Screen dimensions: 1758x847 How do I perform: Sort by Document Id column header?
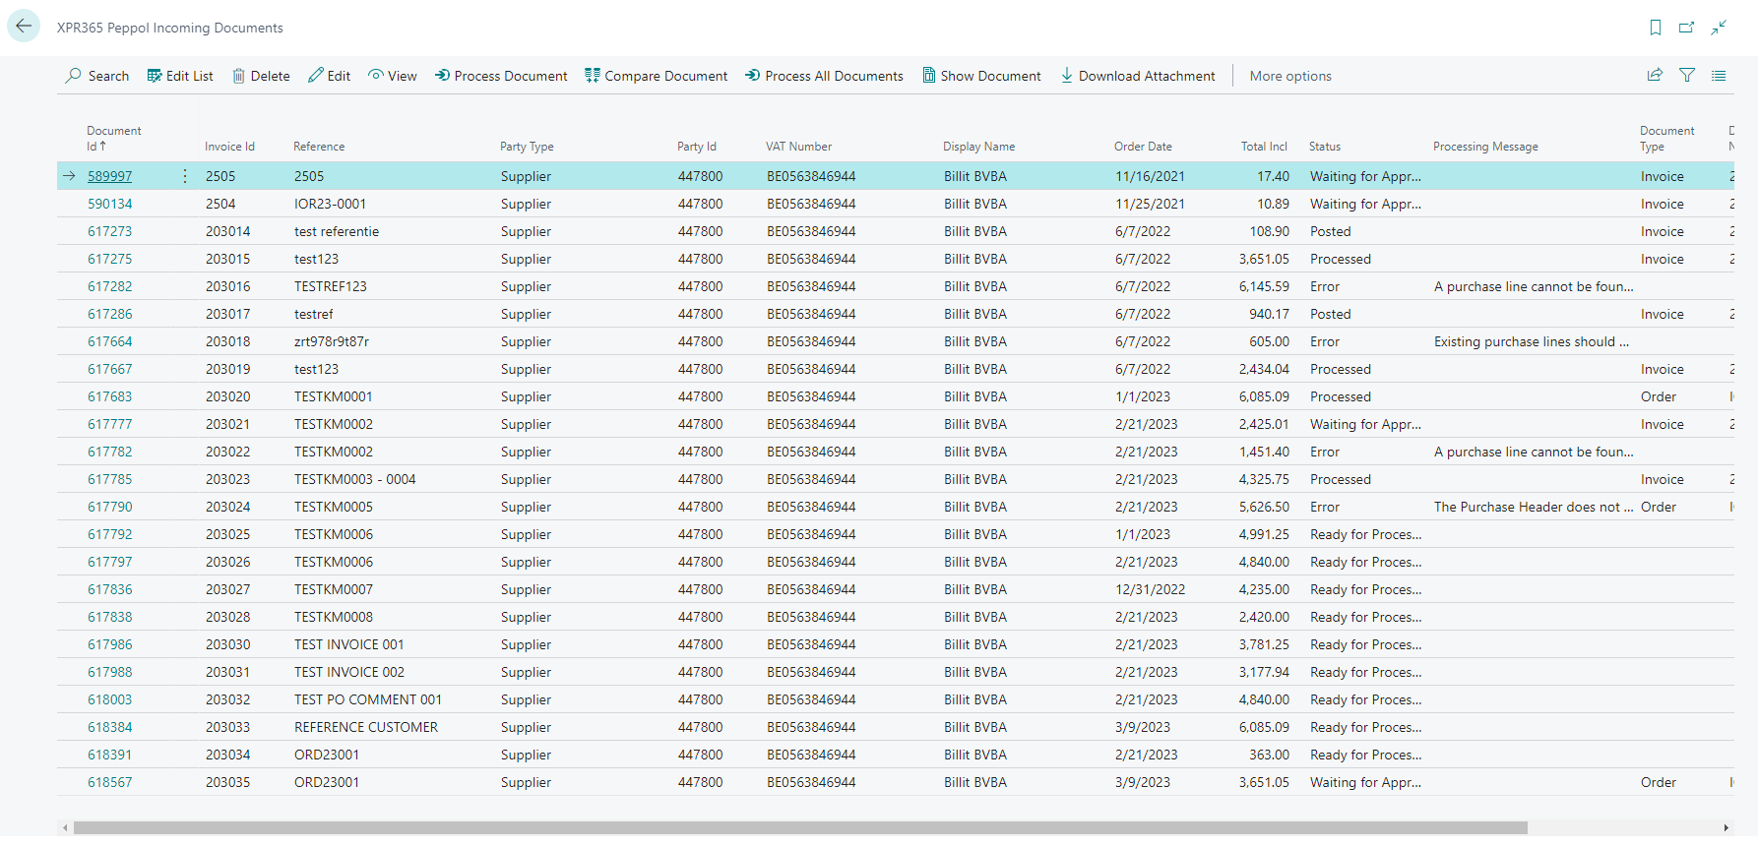coord(113,138)
